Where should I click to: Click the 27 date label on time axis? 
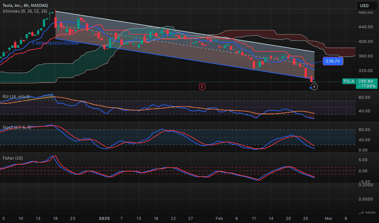[190, 219]
